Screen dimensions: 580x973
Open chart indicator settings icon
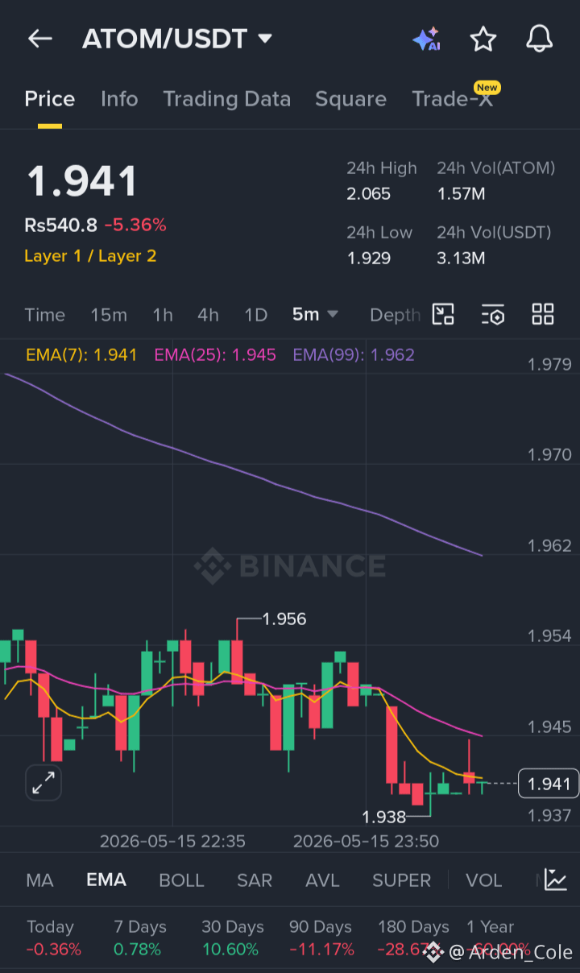coord(493,314)
